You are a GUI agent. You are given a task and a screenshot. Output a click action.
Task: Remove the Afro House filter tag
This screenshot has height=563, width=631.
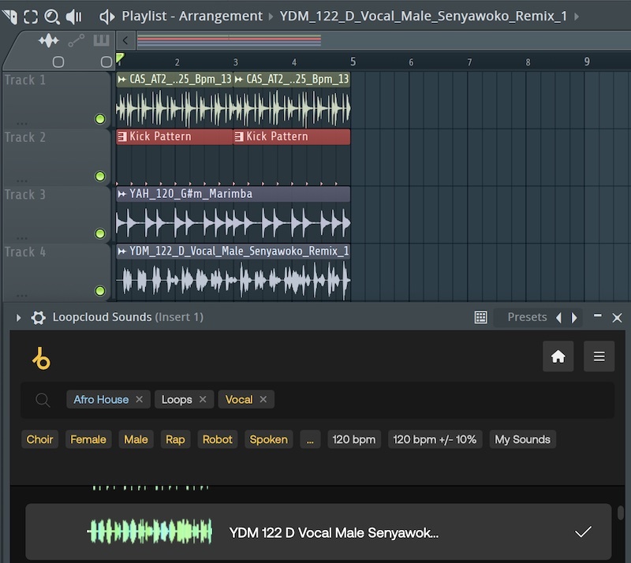pyautogui.click(x=140, y=400)
